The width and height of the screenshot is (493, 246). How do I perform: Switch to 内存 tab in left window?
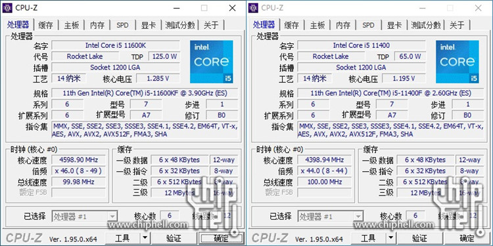tap(97, 25)
